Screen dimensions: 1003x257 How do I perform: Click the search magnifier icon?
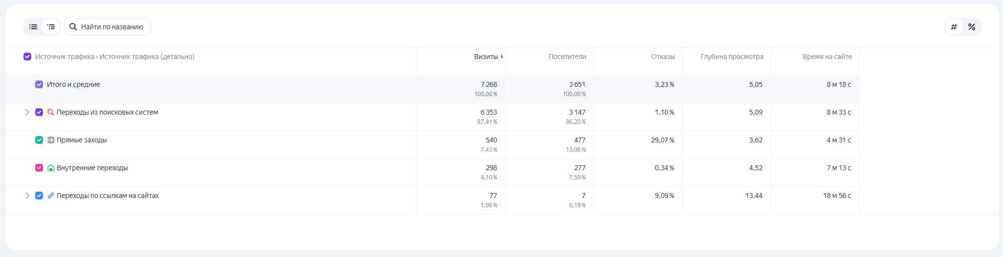pyautogui.click(x=73, y=27)
